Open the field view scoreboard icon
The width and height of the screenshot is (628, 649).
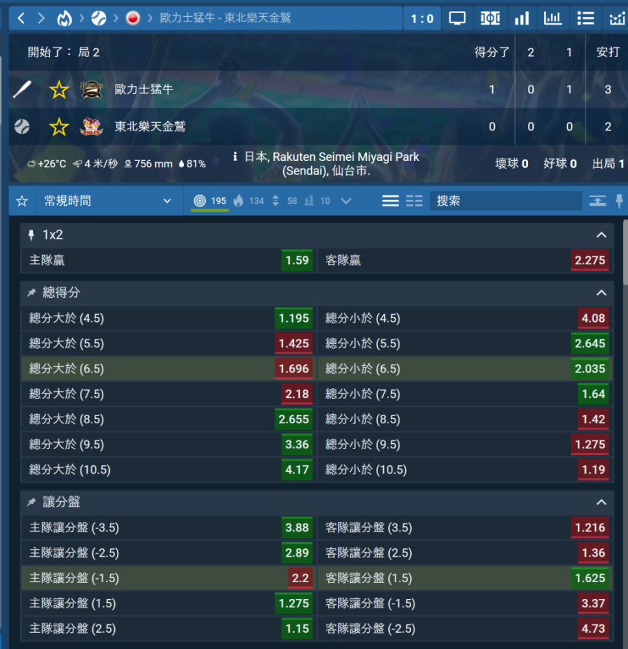click(490, 18)
